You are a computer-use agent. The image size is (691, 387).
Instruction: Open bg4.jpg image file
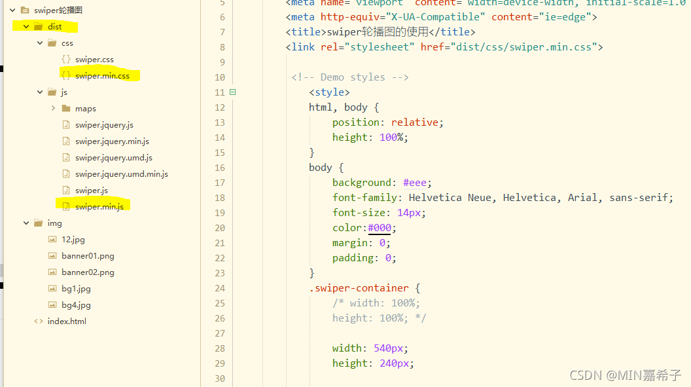click(76, 304)
